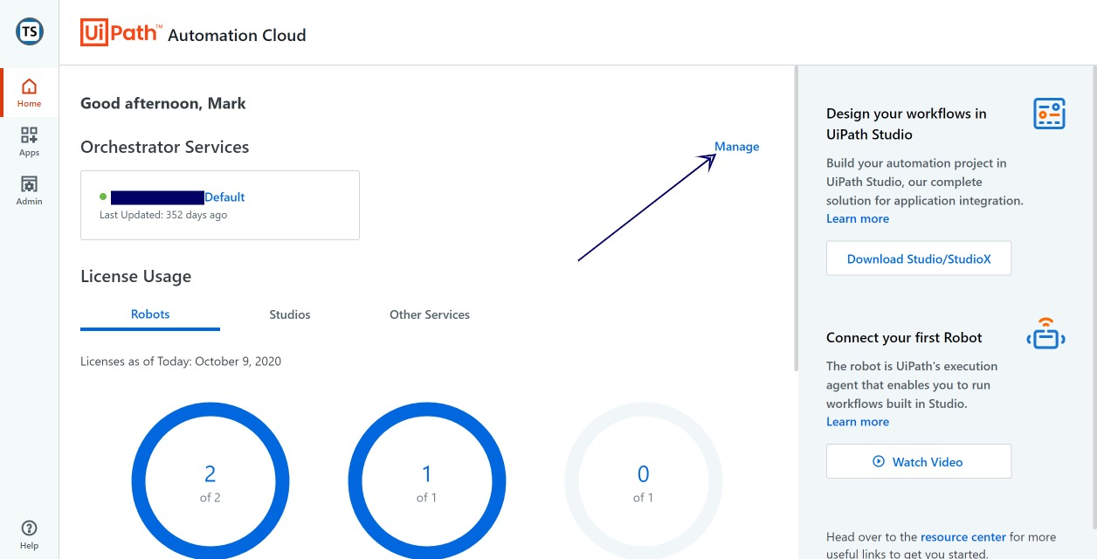Click the Watch Video button
1097x559 pixels.
pos(919,461)
